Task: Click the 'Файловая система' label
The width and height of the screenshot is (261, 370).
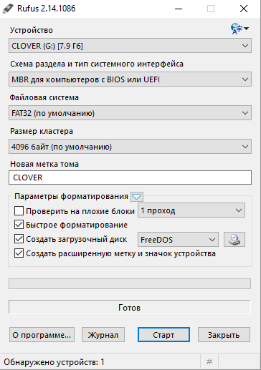Action: 44,97
